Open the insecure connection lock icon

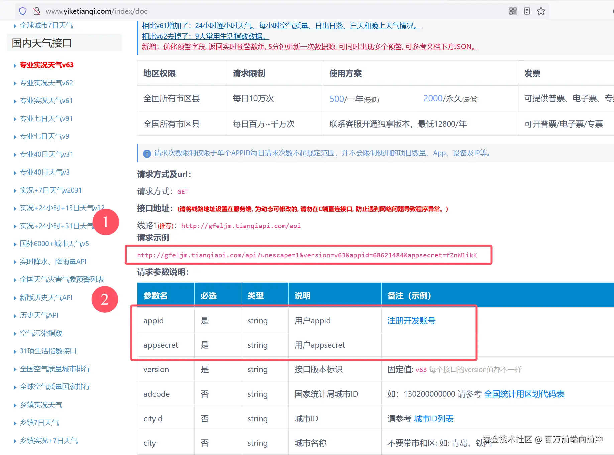[x=37, y=11]
